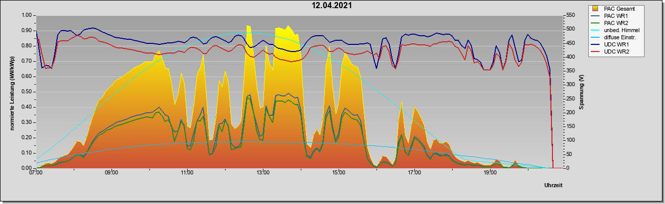Click the 11:00 time axis label
The height and width of the screenshot is (204, 665).
coord(187,172)
